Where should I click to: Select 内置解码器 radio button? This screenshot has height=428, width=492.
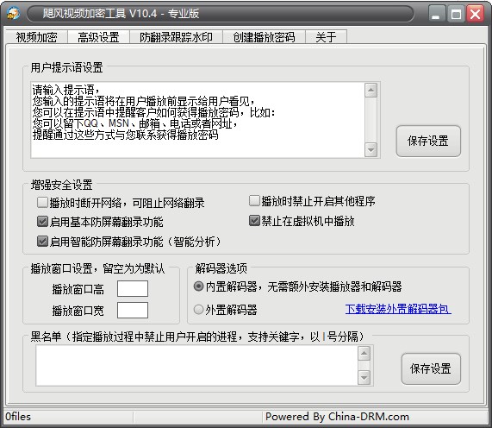pyautogui.click(x=199, y=286)
